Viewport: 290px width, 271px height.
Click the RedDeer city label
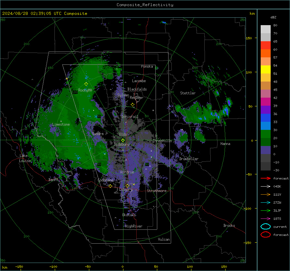(x=137, y=98)
